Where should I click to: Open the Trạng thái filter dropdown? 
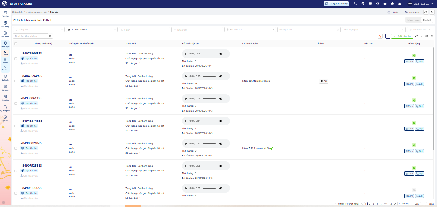39,29
